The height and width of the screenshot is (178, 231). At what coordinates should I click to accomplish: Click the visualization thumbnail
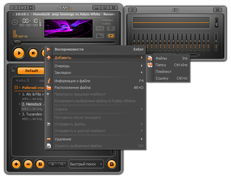click(x=68, y=29)
